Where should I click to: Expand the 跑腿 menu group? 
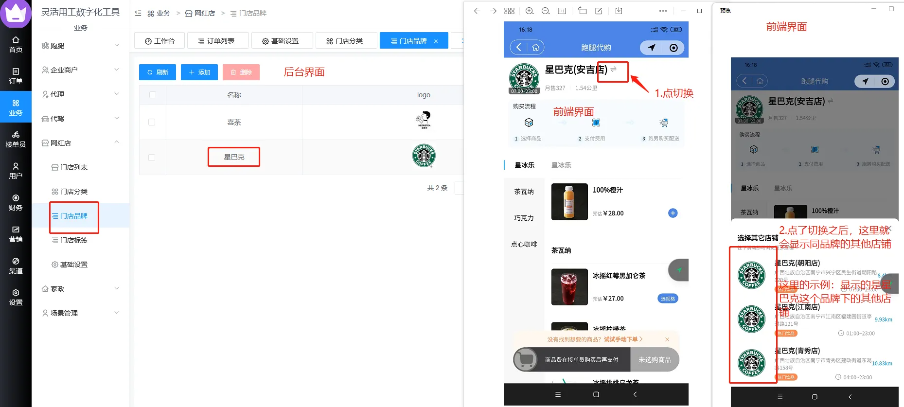click(81, 46)
